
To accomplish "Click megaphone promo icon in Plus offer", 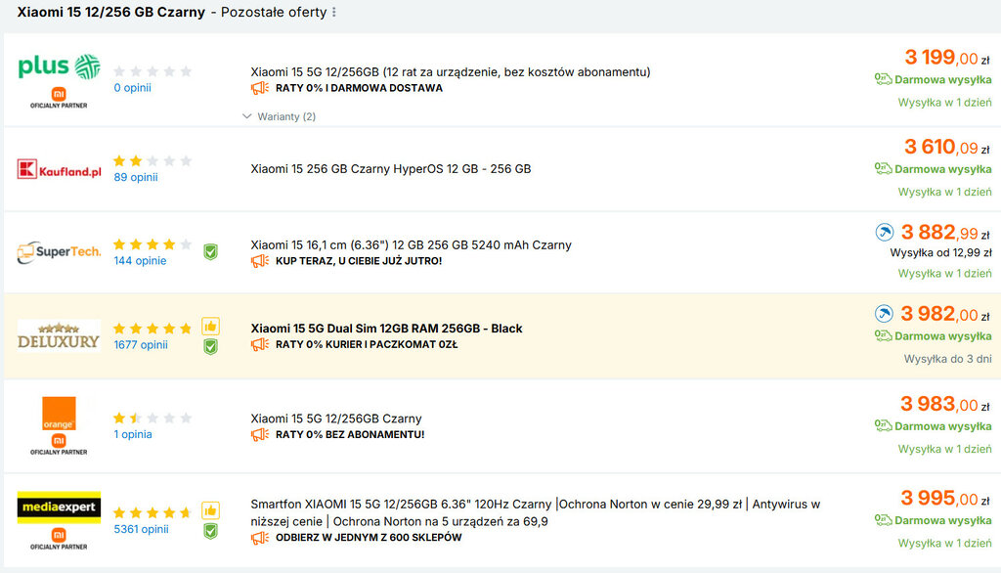I will [x=260, y=88].
